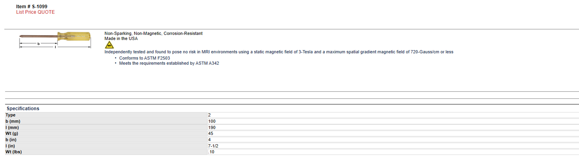Open the screwdriver product thumbnail image

coord(55,40)
